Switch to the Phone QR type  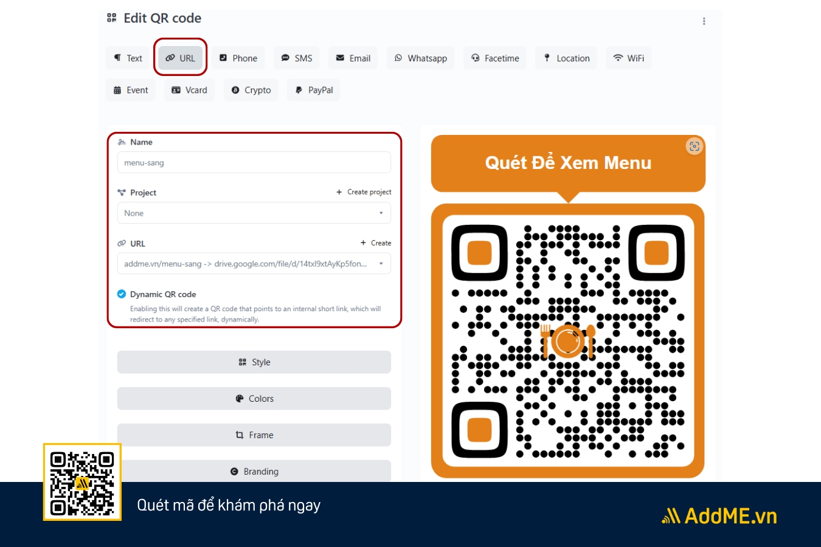pos(238,58)
